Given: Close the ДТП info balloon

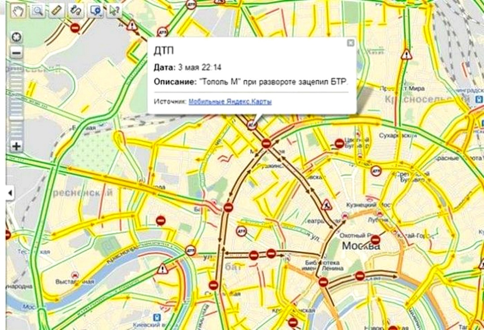Looking at the screenshot, I should pyautogui.click(x=350, y=43).
